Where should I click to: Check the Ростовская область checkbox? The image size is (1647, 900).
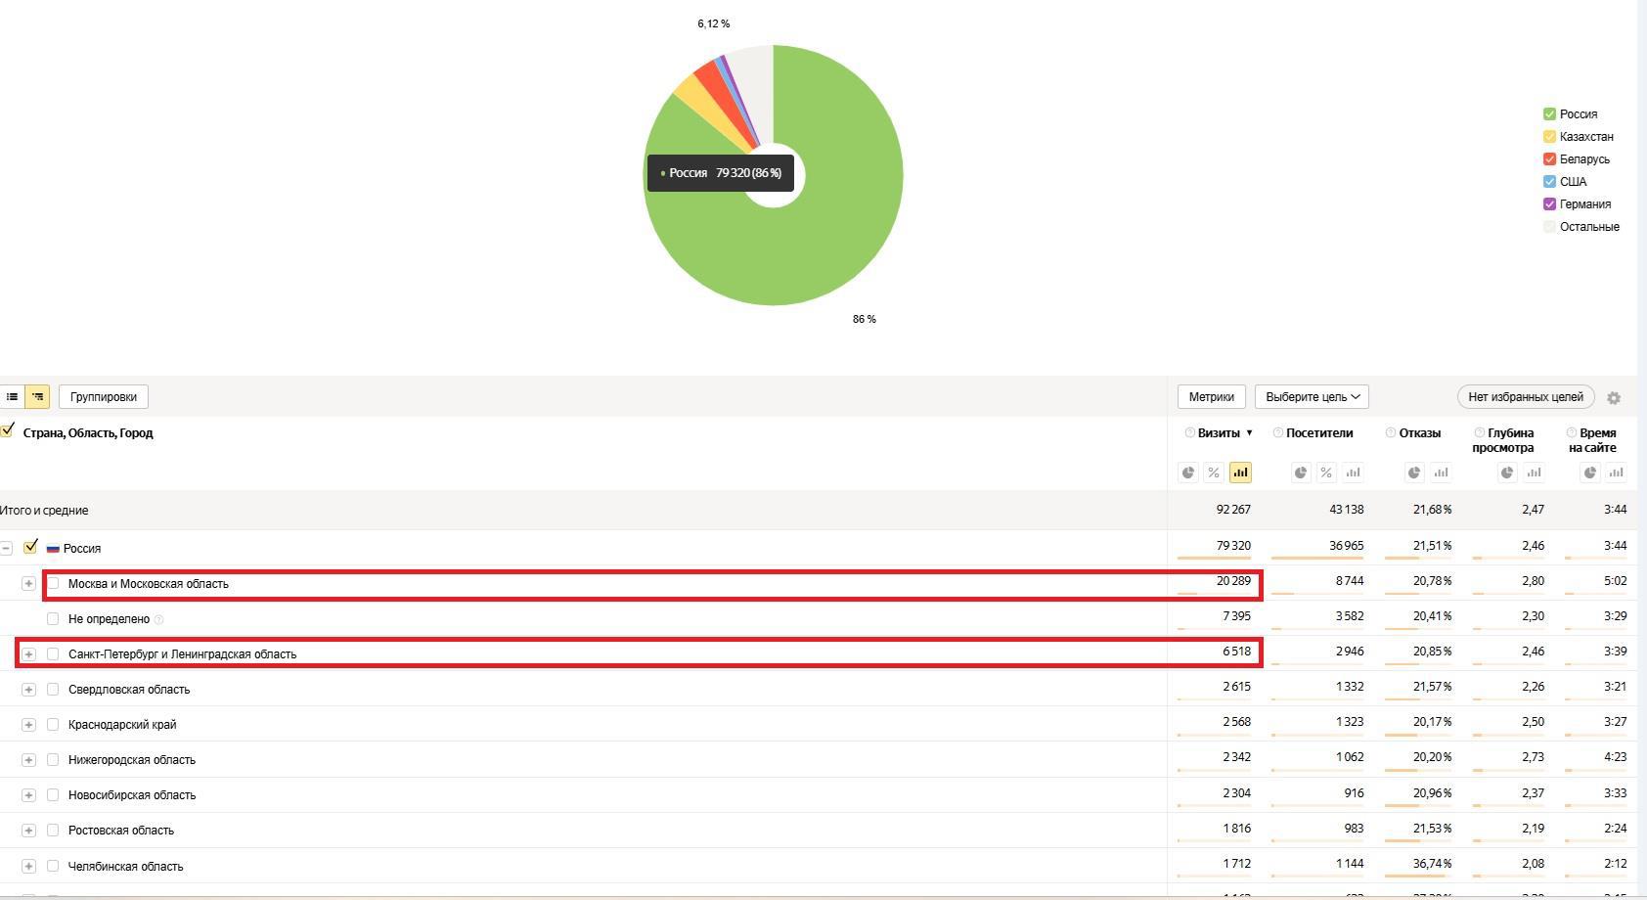pyautogui.click(x=53, y=831)
